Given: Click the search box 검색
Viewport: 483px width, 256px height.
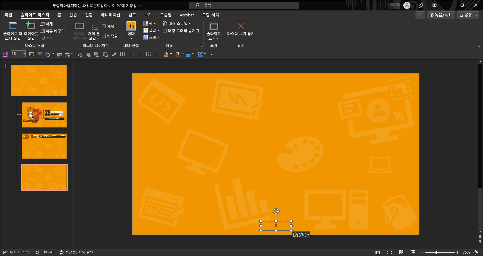Looking at the screenshot, I should [x=244, y=5].
